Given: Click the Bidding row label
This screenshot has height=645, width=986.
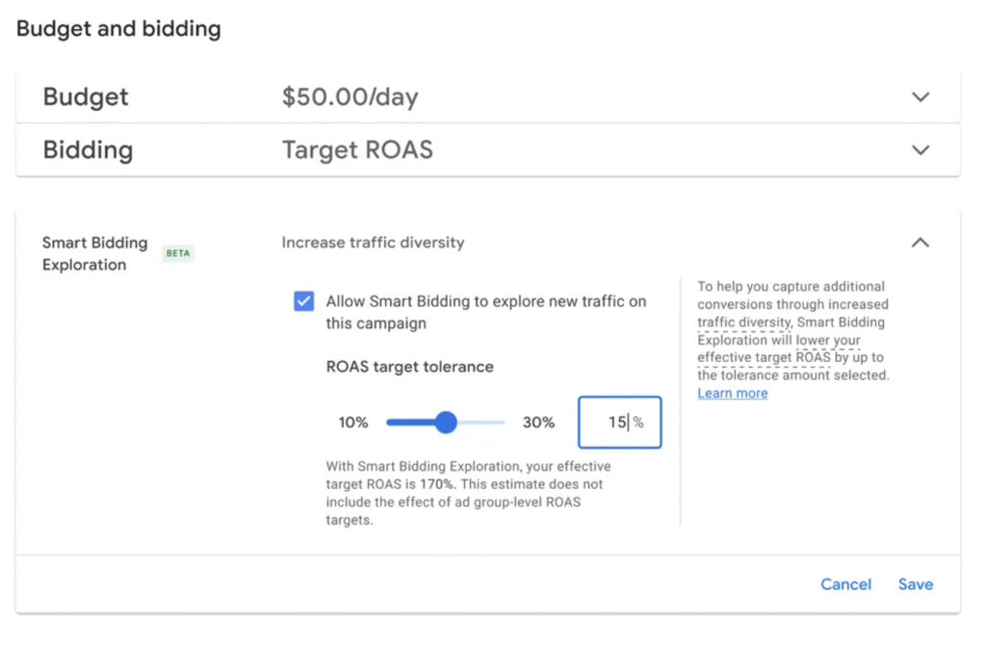Looking at the screenshot, I should 88,150.
